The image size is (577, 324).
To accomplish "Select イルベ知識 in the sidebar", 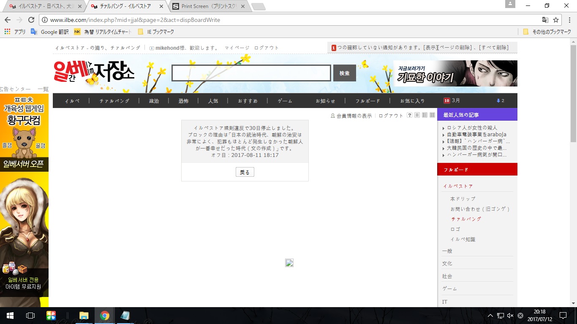I will pos(463,239).
